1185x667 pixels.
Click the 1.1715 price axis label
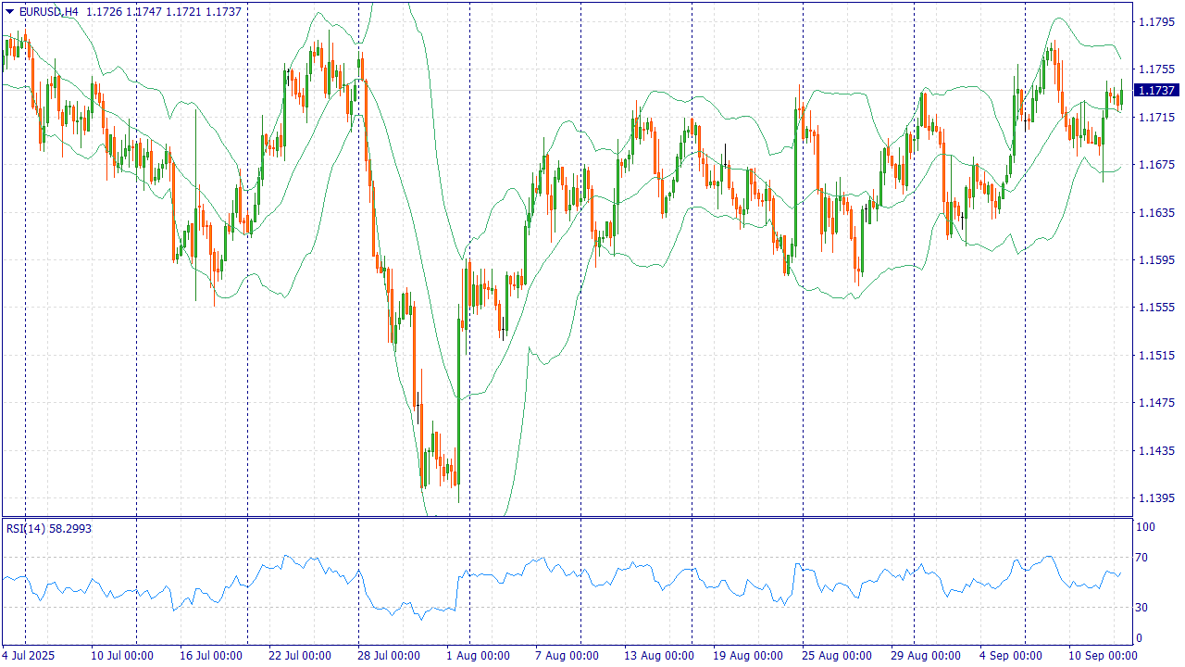coord(1156,117)
